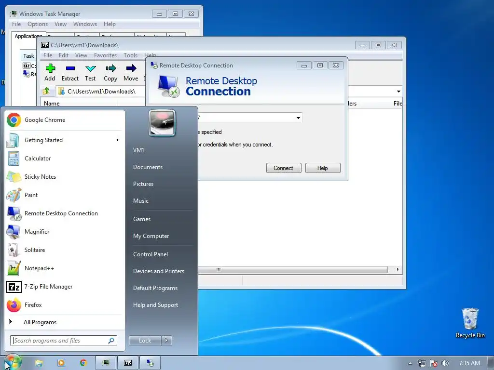494x370 pixels.
Task: Open Devices and Printers from Start menu
Action: [x=158, y=271]
